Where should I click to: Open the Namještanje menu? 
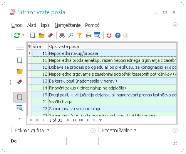tap(68, 25)
